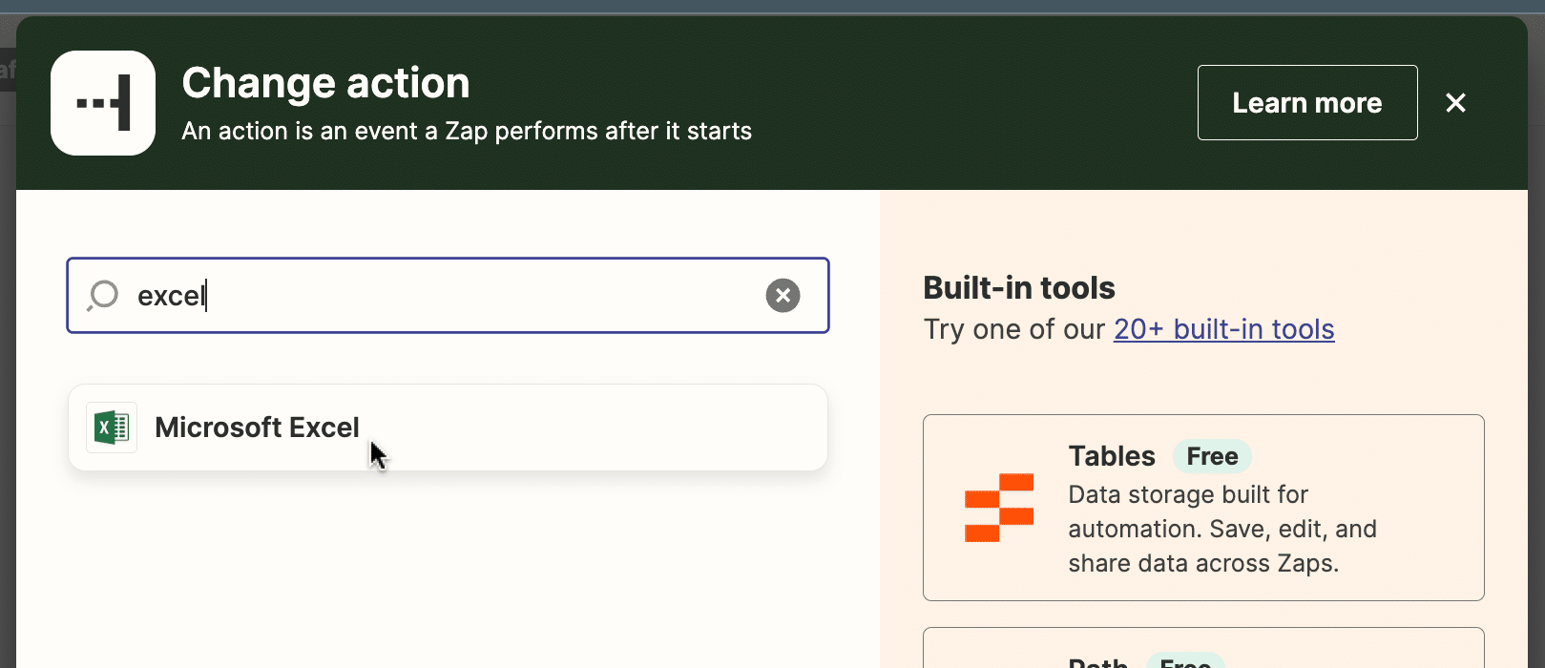Click the Tables data storage description
This screenshot has height=668, width=1545.
[x=1222, y=529]
